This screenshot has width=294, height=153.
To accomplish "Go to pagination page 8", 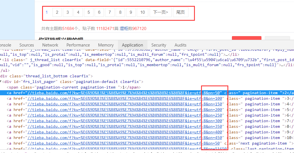I will pyautogui.click(x=120, y=12).
